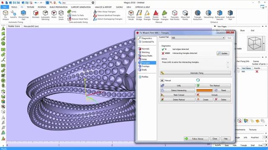This screenshot has width=268, height=150.
Task: Select Stitching in Fix Wizard sidebar
Action: point(145,52)
